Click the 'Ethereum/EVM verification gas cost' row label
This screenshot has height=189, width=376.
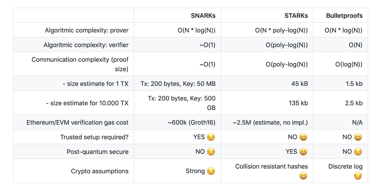coord(77,123)
